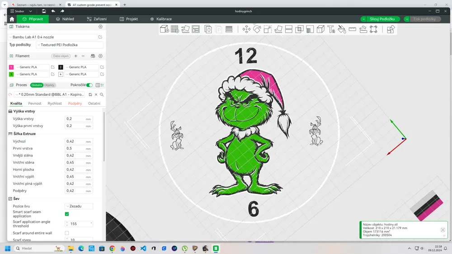Click the Add plate grid icon
Viewport: 452px width, 254px height.
174,29
